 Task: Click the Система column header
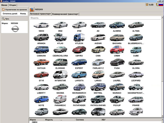tap(79, 120)
